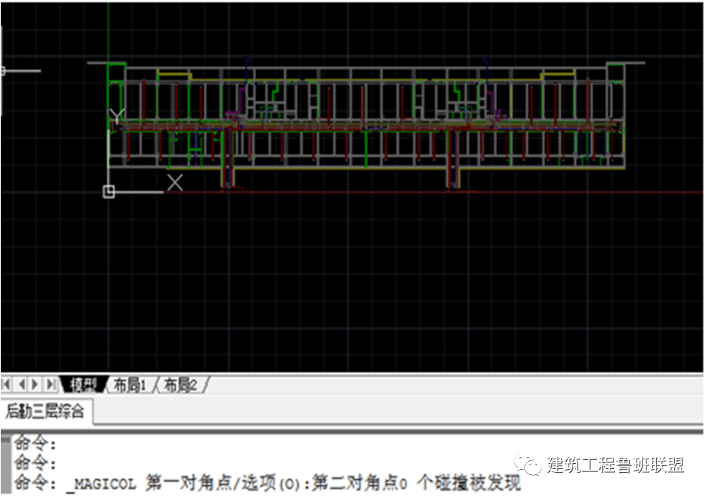
Task: Jump to the last layout tab arrow
Action: tap(51, 384)
